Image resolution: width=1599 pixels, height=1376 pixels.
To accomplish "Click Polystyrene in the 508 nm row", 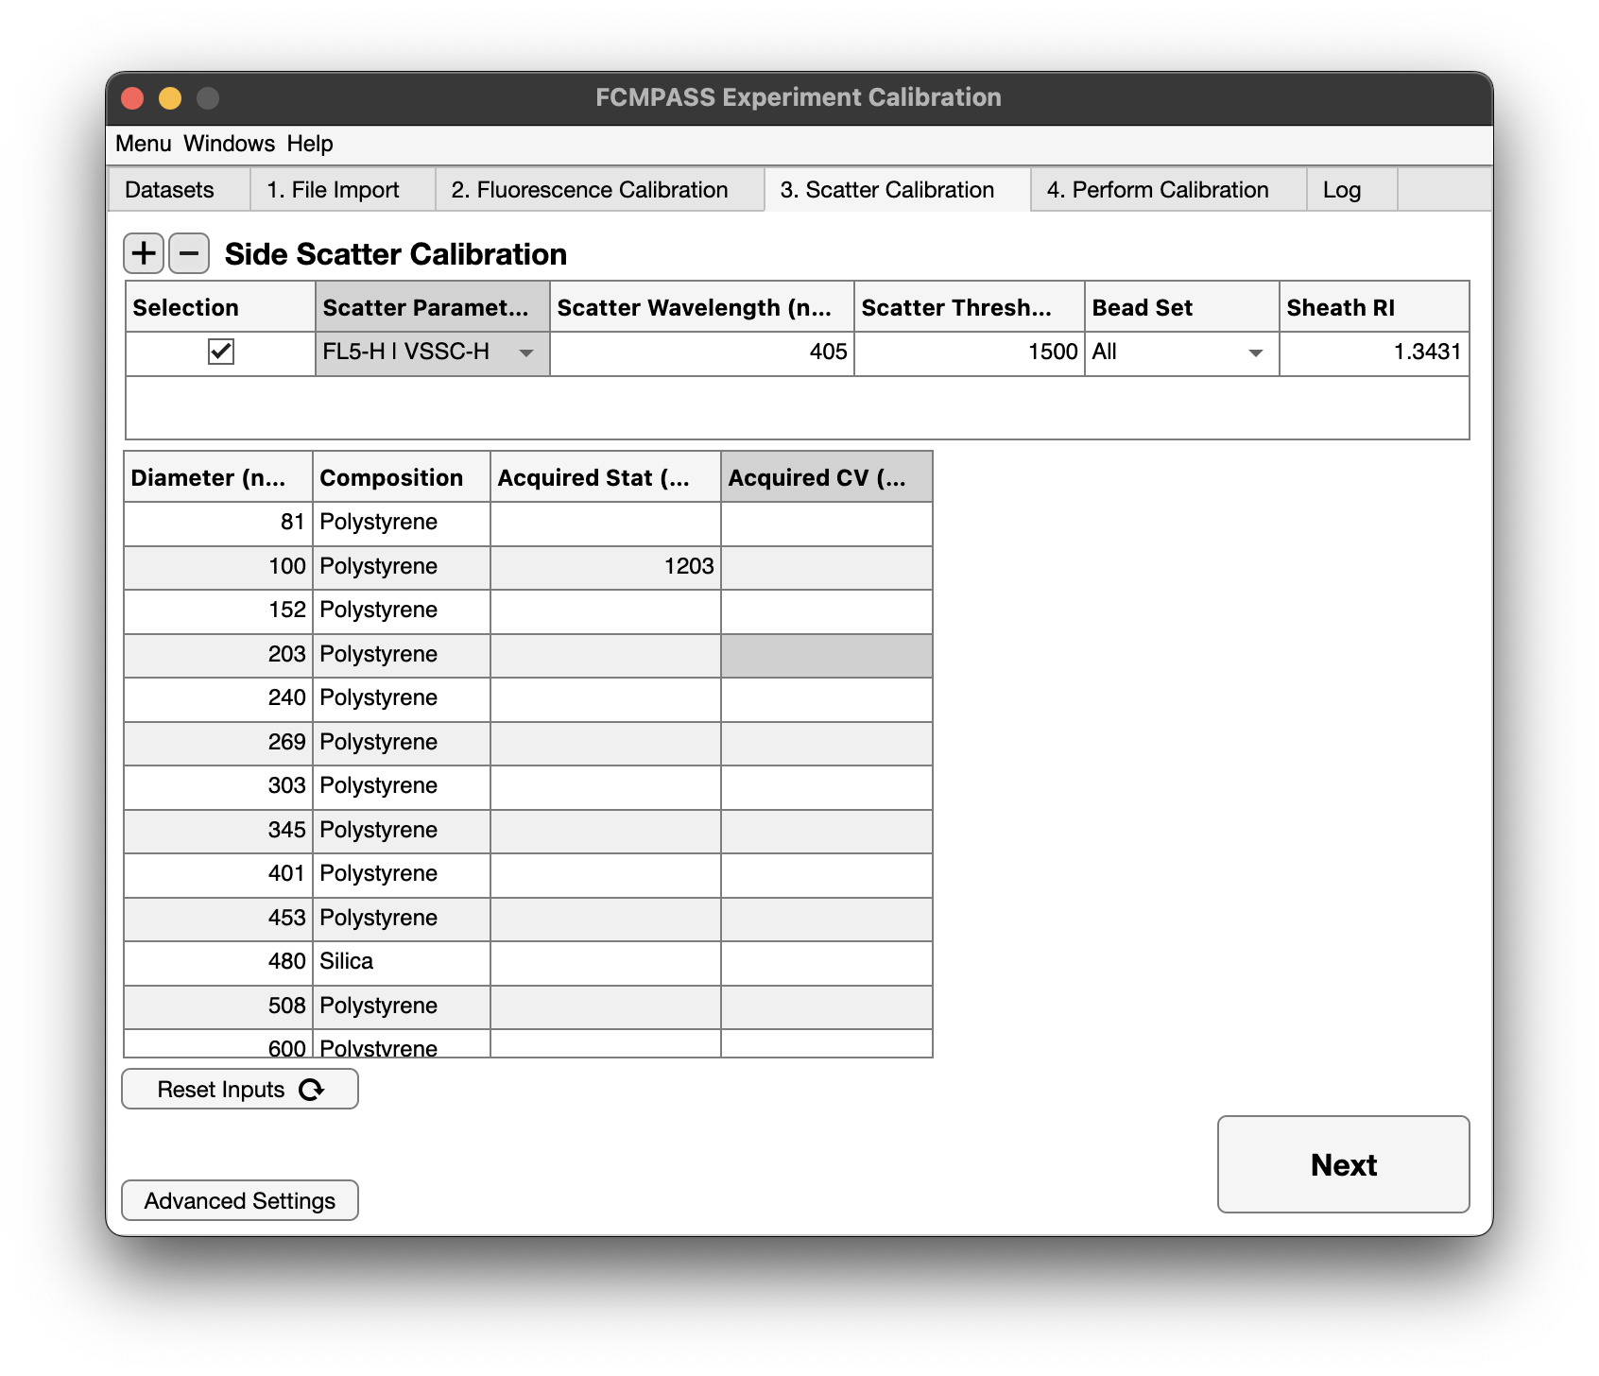I will click(401, 1006).
